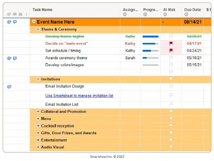The image size is (214, 161).
Task: Open comments on Awards ceremony theme row
Action: coord(15,58)
